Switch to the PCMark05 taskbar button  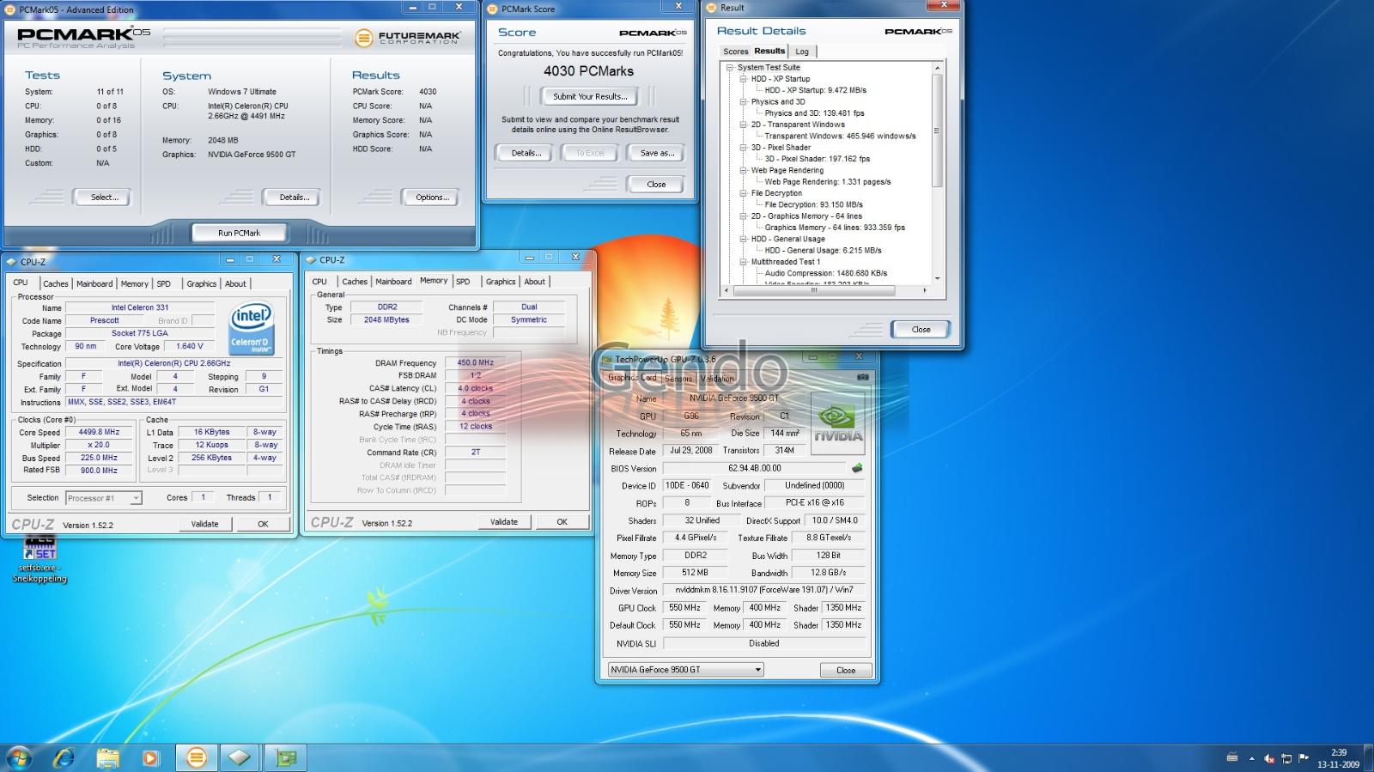coord(197,757)
